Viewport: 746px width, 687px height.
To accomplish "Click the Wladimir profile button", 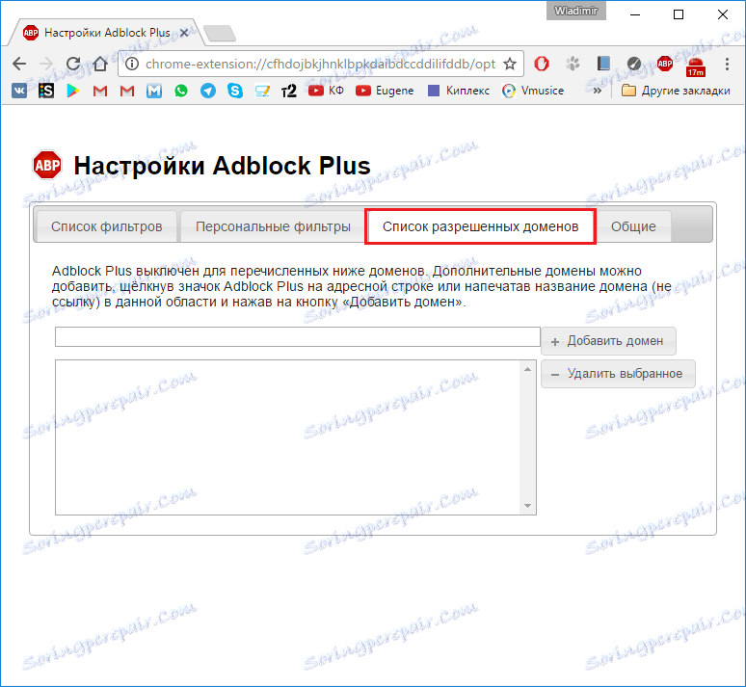I will [x=575, y=11].
